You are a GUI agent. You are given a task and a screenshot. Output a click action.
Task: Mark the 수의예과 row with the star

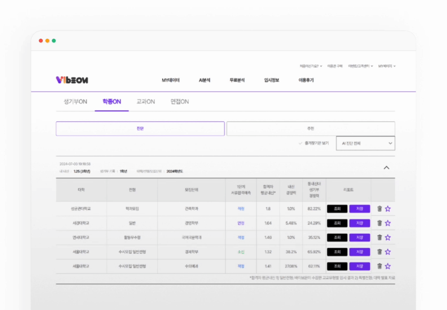click(x=388, y=266)
